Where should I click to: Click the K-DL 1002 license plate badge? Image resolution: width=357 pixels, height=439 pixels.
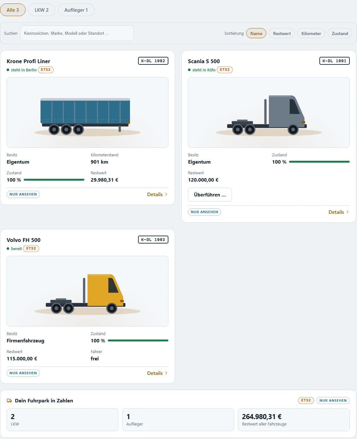[153, 61]
